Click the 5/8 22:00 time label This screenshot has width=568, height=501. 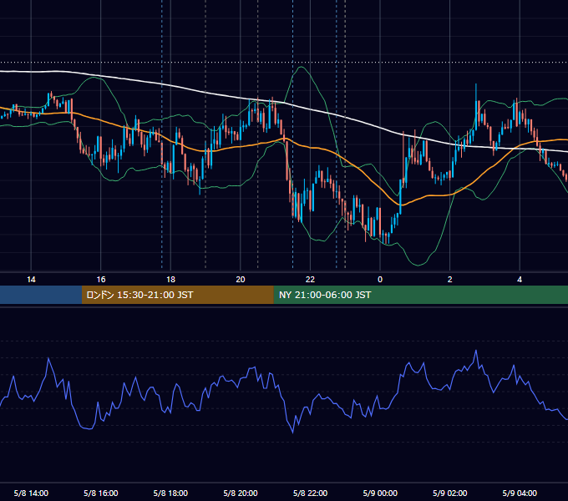point(310,493)
